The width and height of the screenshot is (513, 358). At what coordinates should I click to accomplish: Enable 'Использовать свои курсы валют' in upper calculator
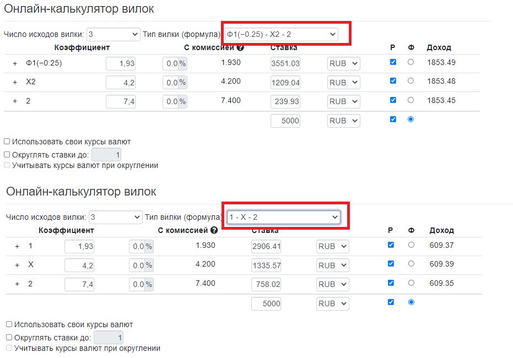click(x=7, y=142)
